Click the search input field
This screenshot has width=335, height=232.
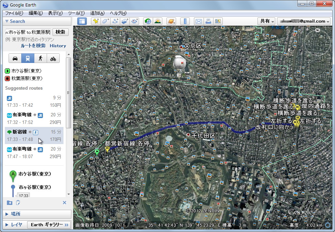[x=28, y=32]
